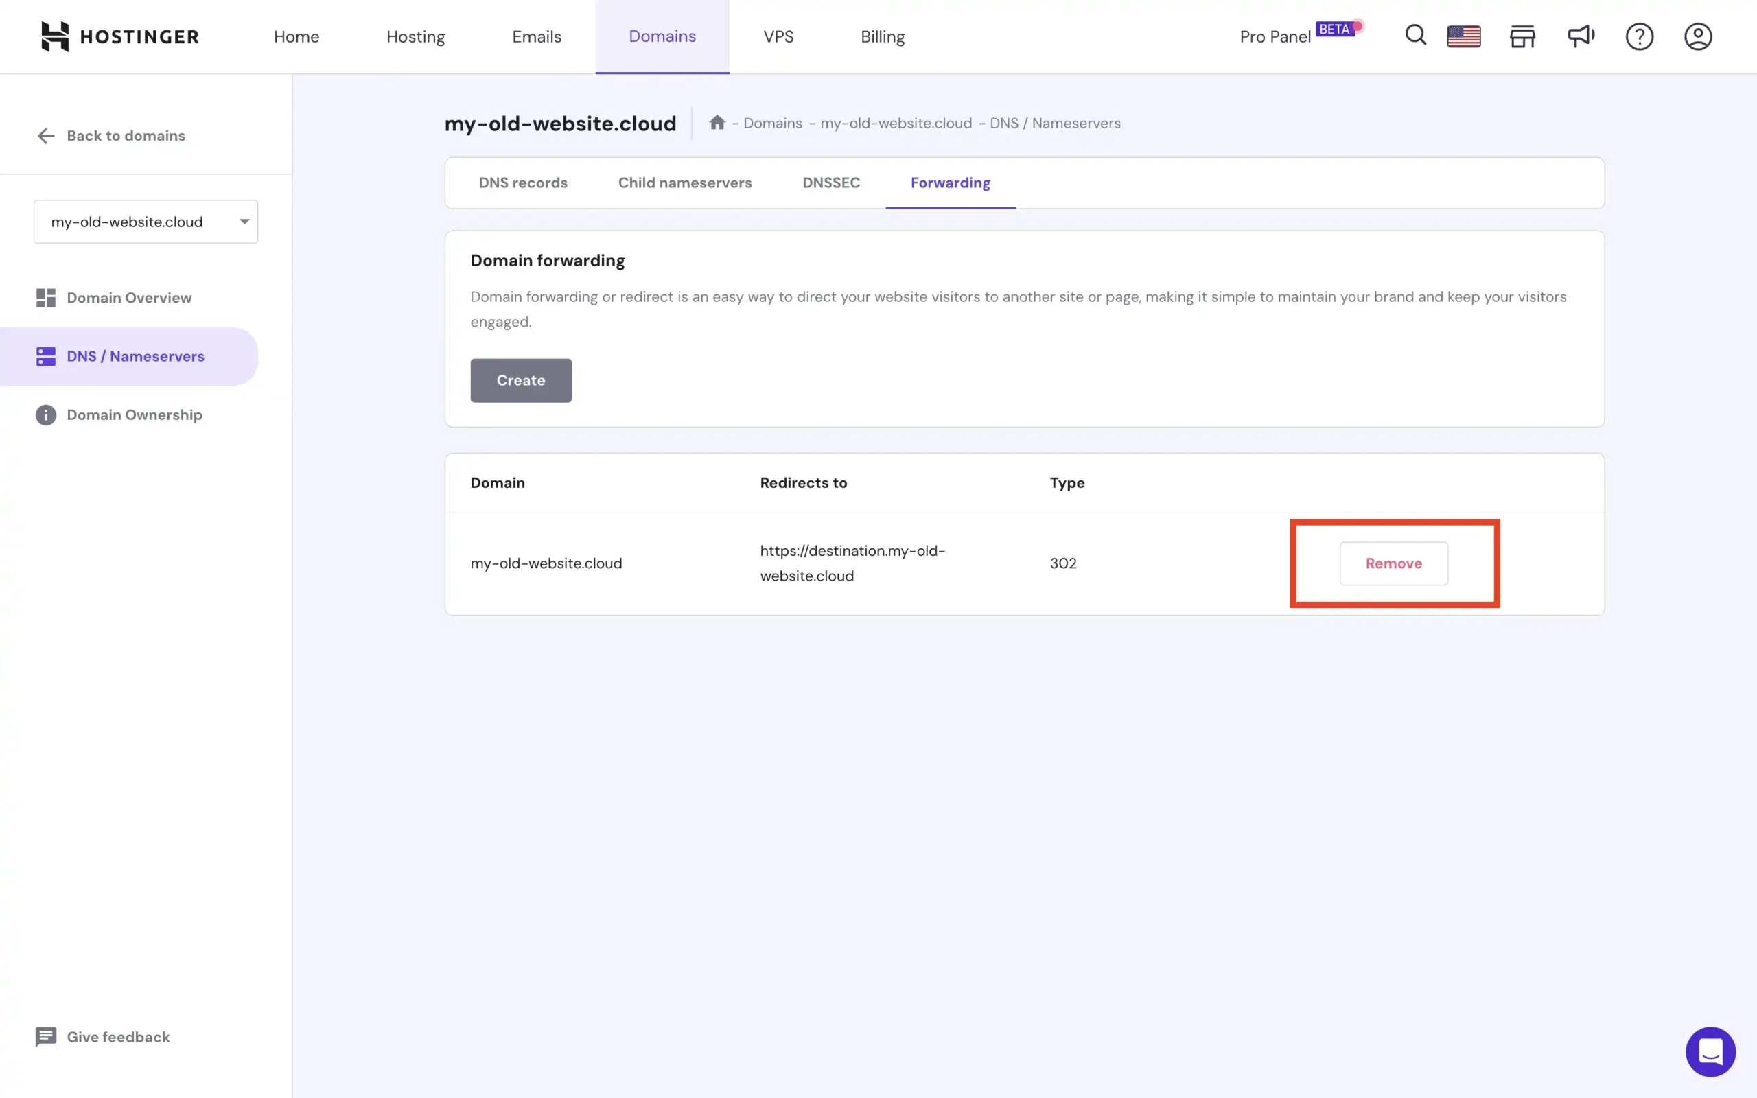Click the home icon in breadcrumb
The width and height of the screenshot is (1757, 1098).
coord(717,122)
